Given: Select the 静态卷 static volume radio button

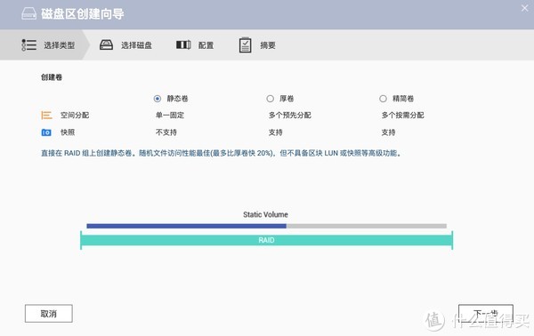Looking at the screenshot, I should coord(157,99).
